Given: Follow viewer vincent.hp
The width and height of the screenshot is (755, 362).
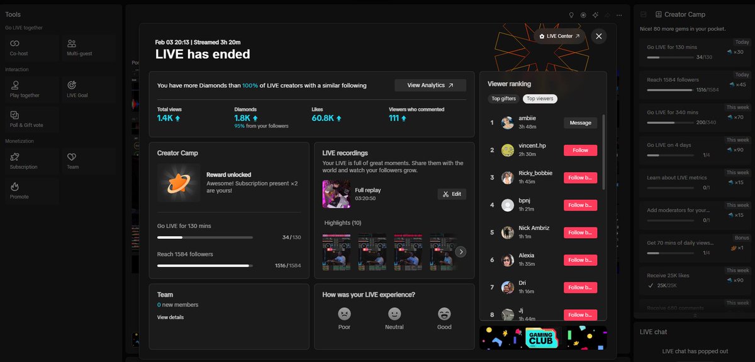Looking at the screenshot, I should [580, 150].
